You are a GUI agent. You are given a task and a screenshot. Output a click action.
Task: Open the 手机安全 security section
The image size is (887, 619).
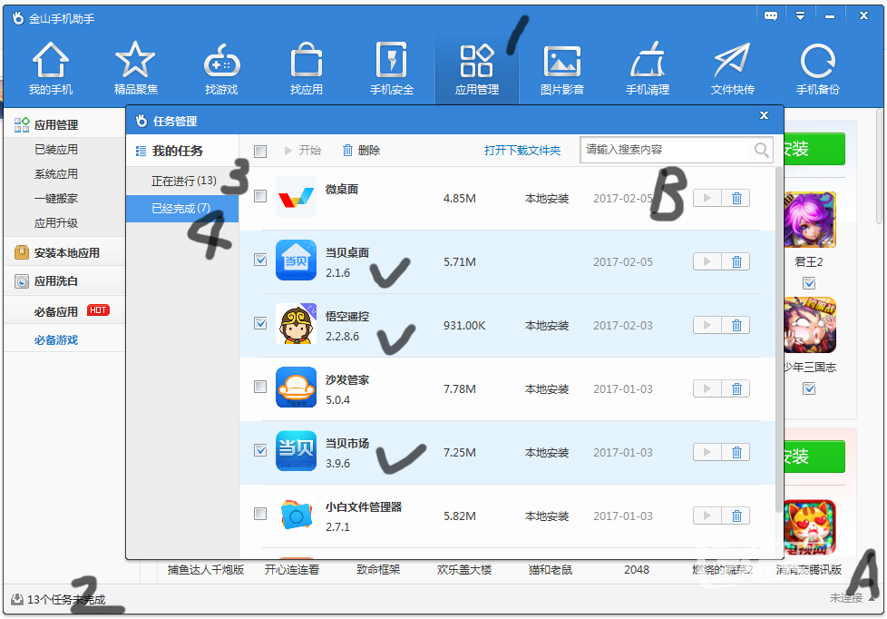tap(392, 69)
